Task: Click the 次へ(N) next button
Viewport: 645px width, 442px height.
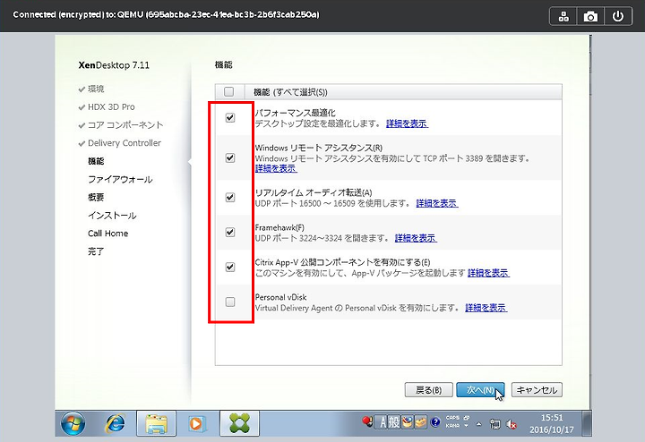Action: click(480, 390)
